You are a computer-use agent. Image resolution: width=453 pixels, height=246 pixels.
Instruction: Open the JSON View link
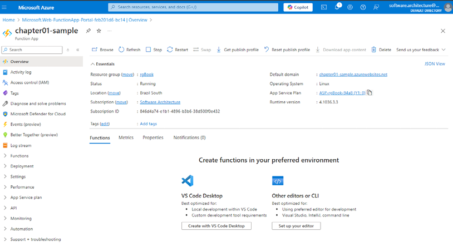pyautogui.click(x=435, y=64)
